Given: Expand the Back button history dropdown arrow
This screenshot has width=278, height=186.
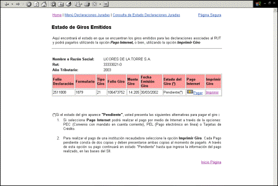Looking at the screenshot, I should 12,4.
